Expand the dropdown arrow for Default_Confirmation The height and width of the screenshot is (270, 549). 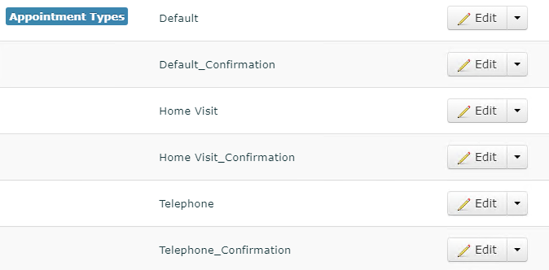click(x=517, y=65)
